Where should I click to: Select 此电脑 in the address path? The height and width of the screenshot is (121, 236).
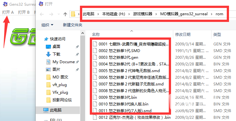click(89, 14)
